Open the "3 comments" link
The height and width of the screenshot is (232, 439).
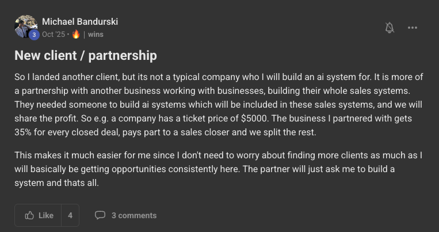point(133,215)
